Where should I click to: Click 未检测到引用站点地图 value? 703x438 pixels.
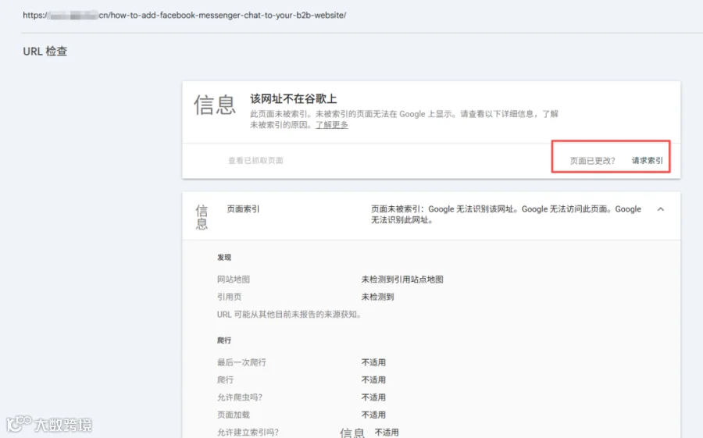coord(402,280)
